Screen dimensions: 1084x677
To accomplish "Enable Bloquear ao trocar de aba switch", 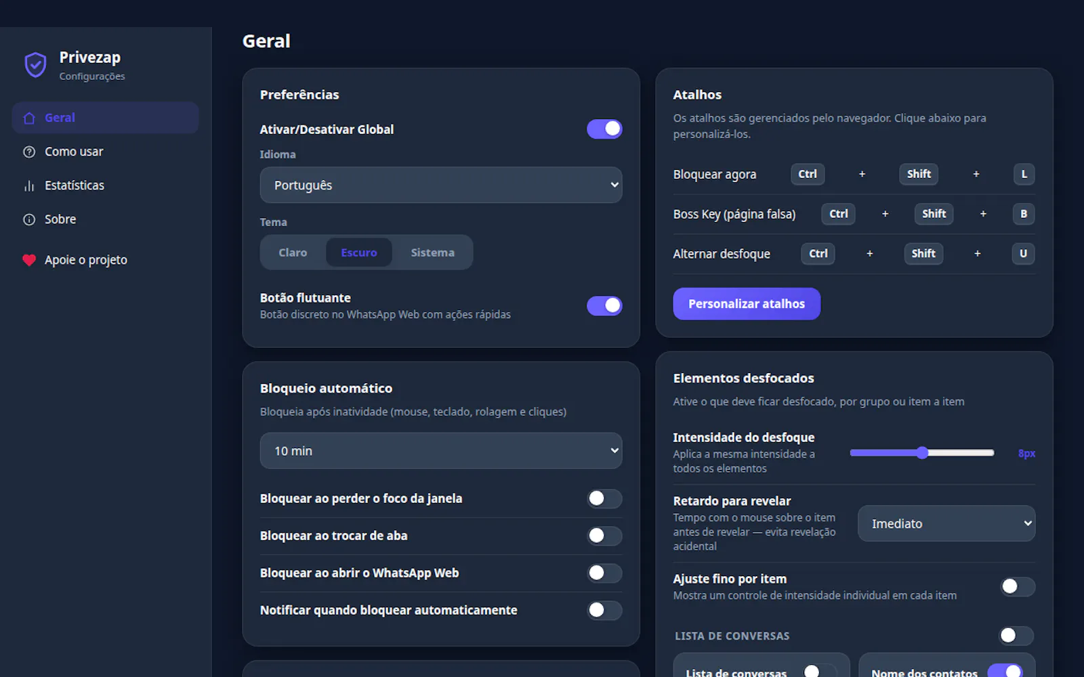I will pyautogui.click(x=604, y=536).
